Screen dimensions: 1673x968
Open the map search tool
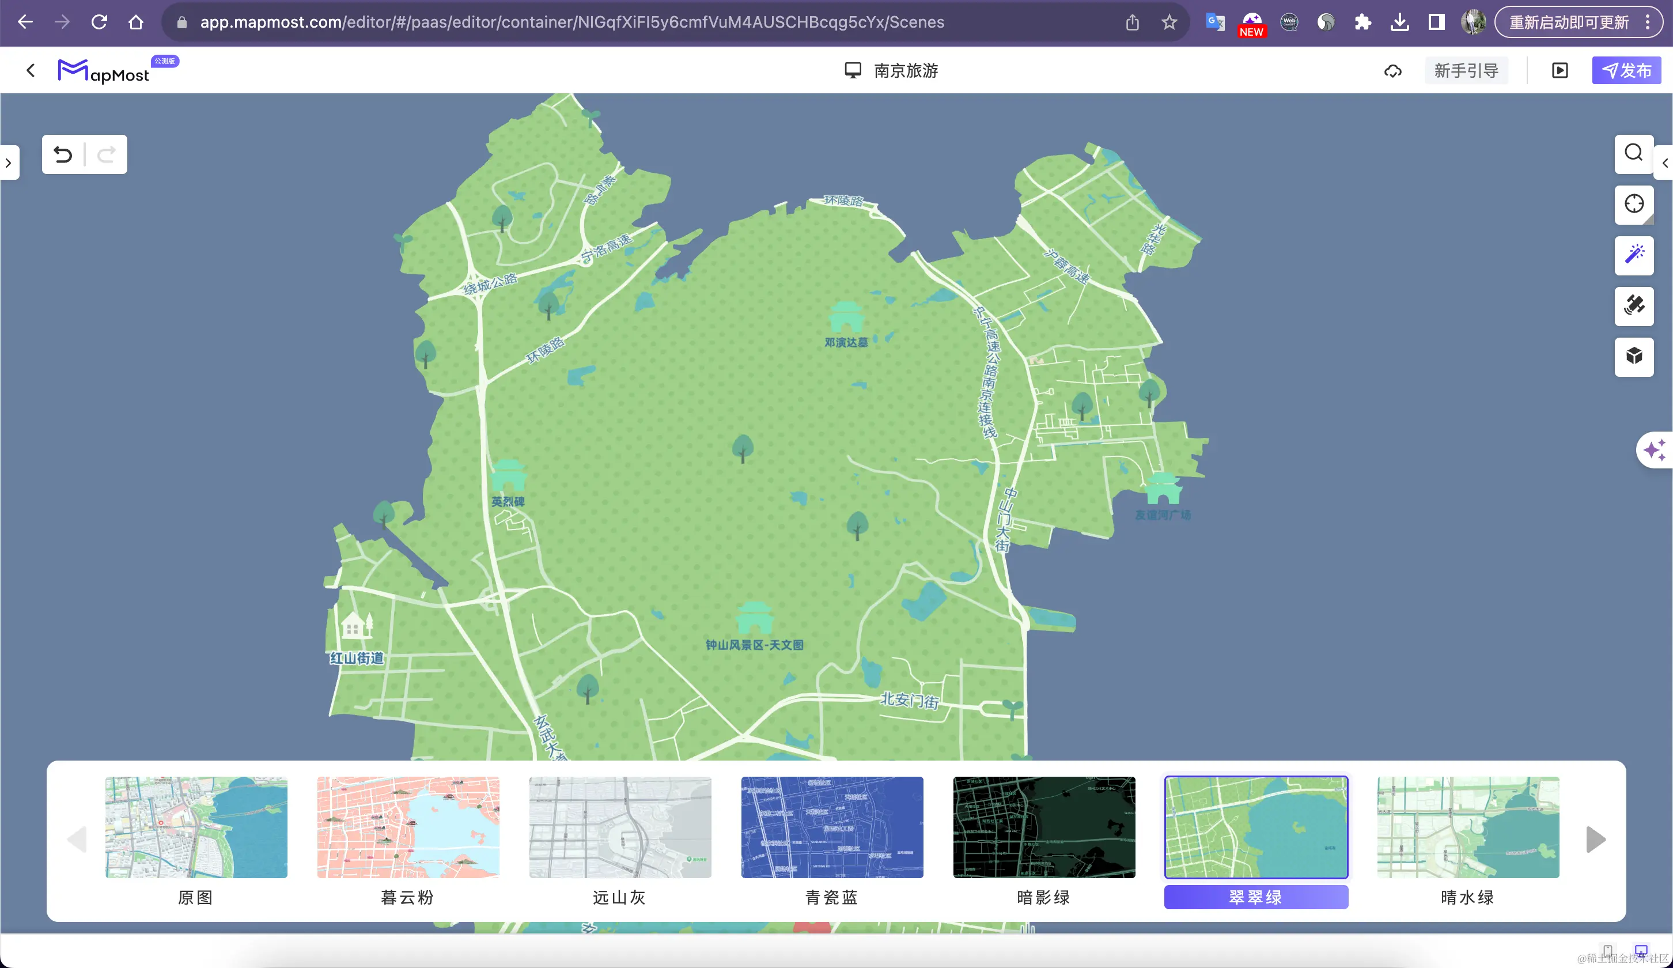point(1634,153)
